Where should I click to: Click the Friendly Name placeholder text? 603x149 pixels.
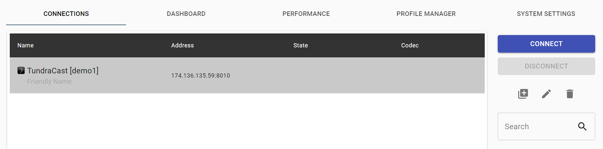click(49, 81)
